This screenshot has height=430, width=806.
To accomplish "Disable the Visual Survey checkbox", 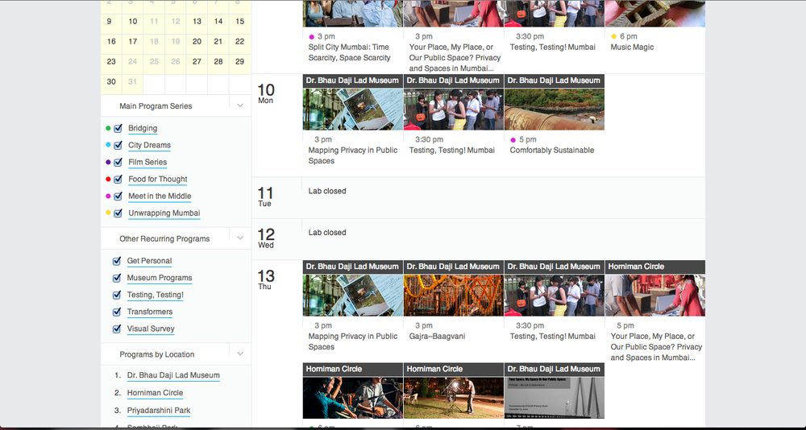I will 117,329.
